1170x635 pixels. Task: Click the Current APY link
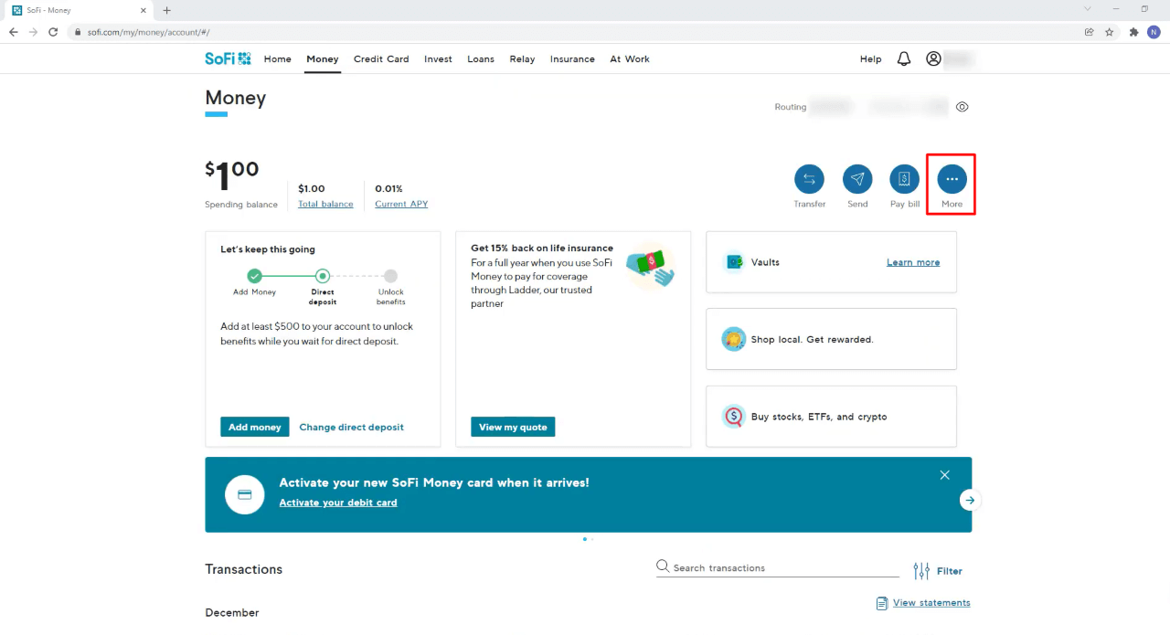pos(401,204)
